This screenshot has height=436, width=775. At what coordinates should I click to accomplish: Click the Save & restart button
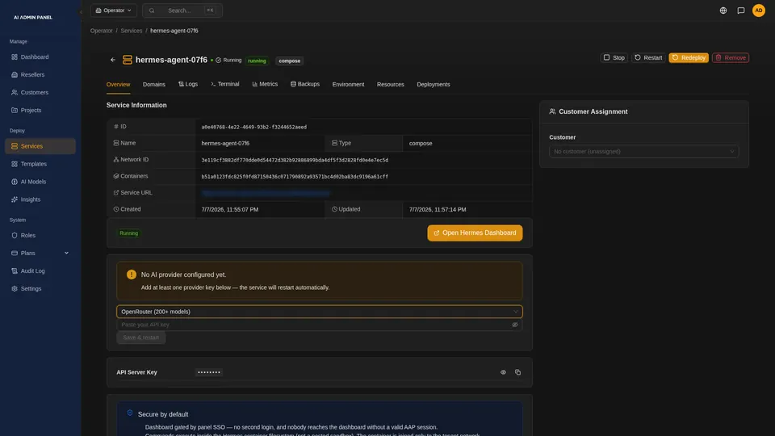(x=140, y=337)
